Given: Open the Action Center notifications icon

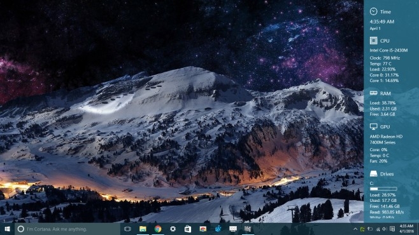Looking at the screenshot, I should point(392,229).
